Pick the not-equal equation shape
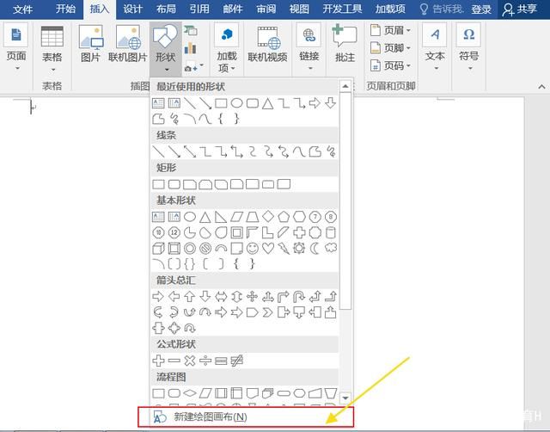The width and height of the screenshot is (550, 432). (x=237, y=361)
